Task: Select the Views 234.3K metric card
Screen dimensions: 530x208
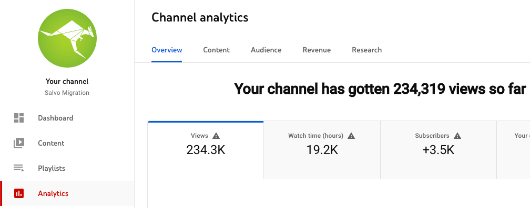Action: pos(206,150)
